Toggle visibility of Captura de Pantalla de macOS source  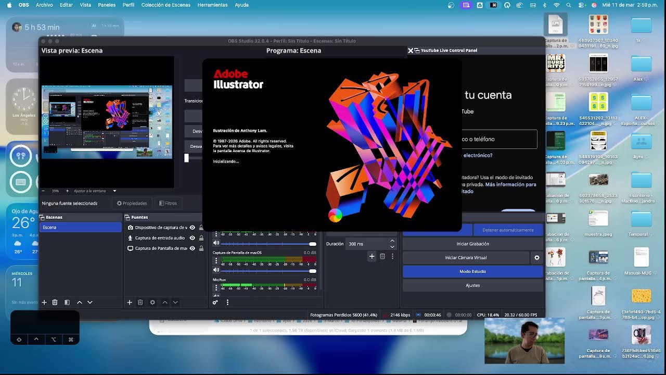(x=193, y=248)
